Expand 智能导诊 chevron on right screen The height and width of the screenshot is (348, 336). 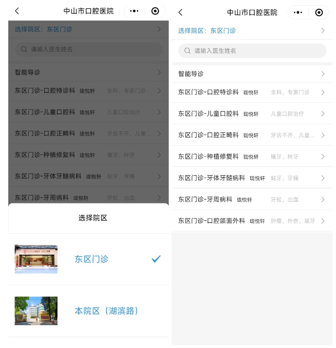point(322,74)
